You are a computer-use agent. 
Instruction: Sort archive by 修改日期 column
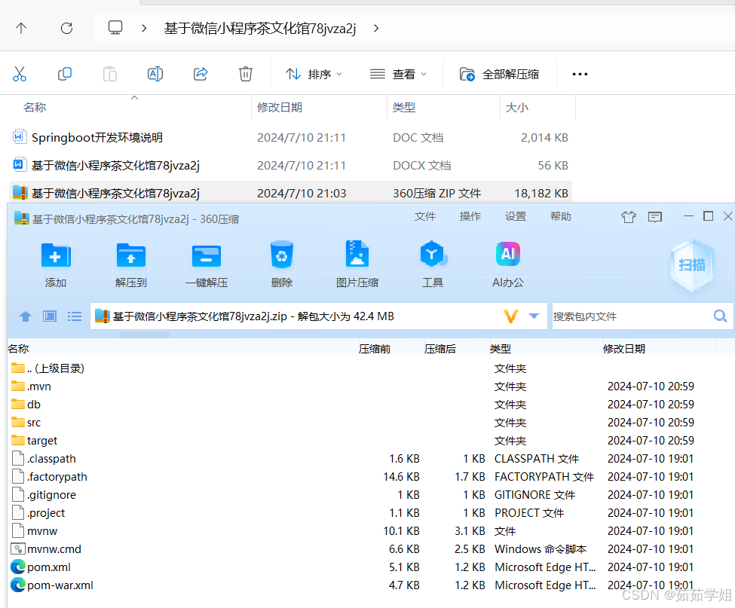624,349
